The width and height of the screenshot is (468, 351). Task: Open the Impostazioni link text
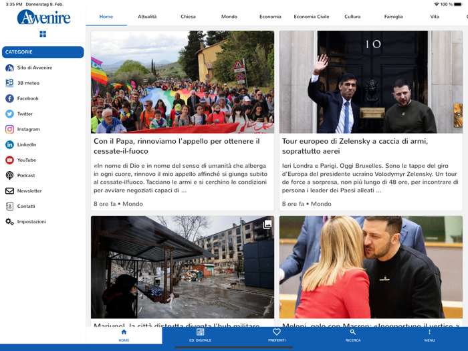tap(31, 221)
